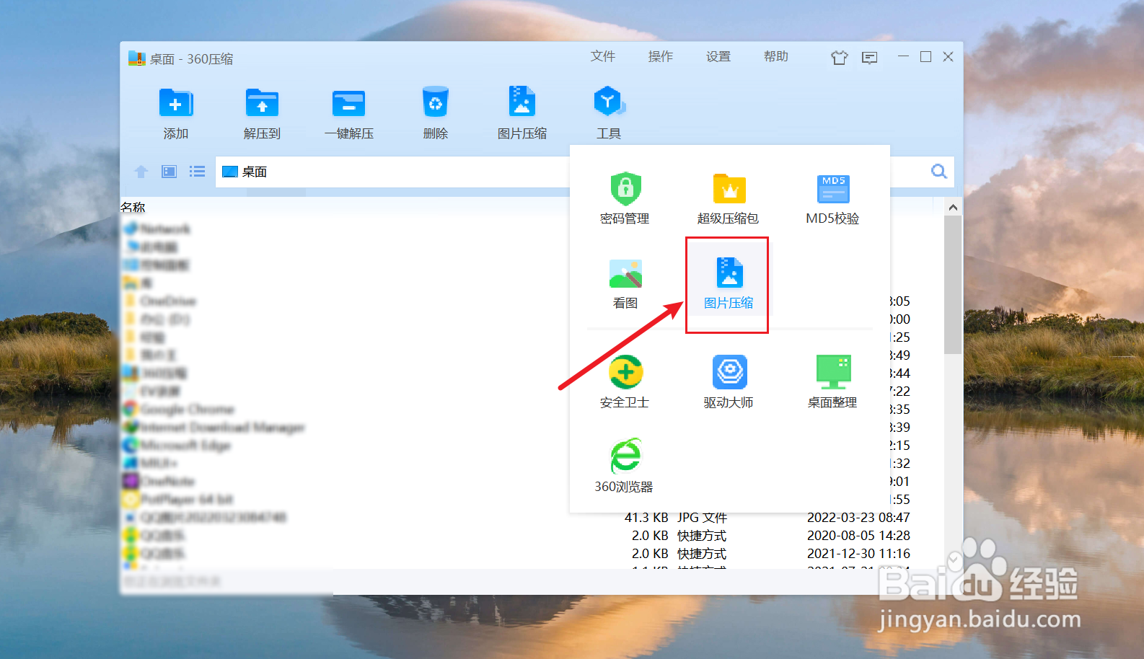
Task: Click the date 2020-08-05 14:28 cell
Action: pos(858,536)
